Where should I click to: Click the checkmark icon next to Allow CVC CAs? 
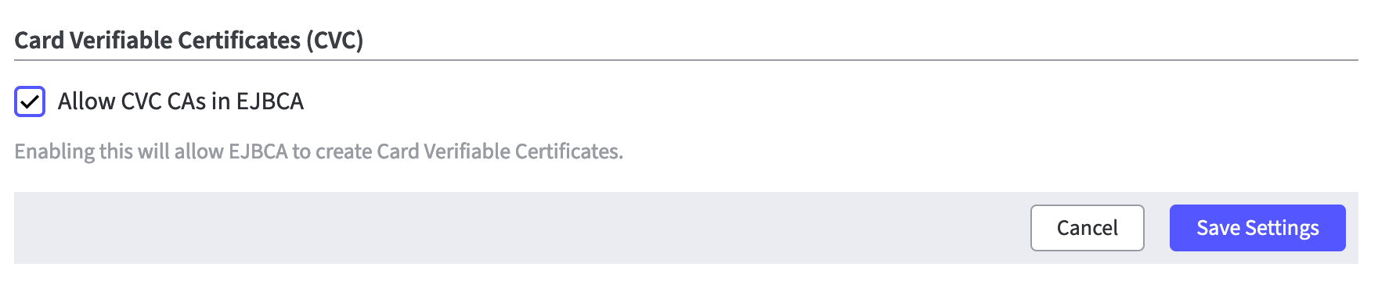coord(30,101)
